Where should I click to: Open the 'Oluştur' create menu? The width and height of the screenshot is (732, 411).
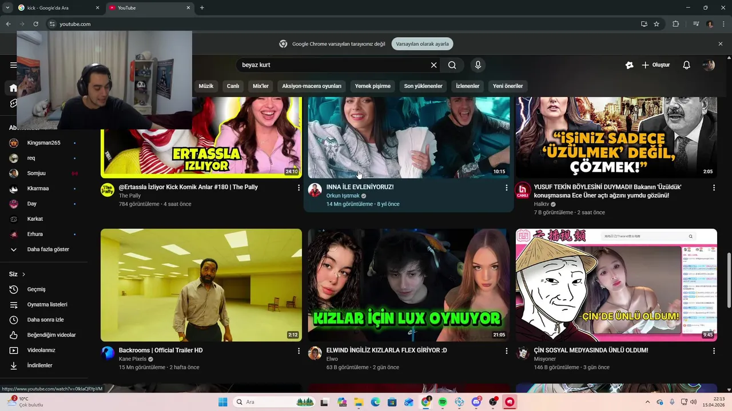pyautogui.click(x=655, y=65)
